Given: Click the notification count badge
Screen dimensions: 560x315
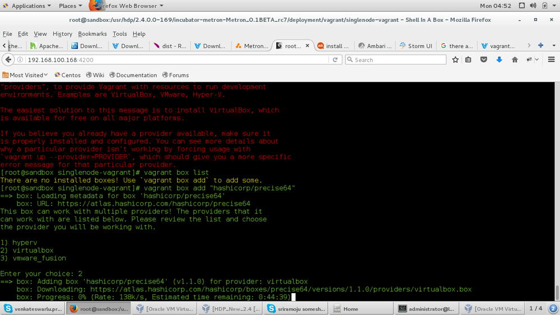Looking at the screenshot, I should tap(553, 309).
